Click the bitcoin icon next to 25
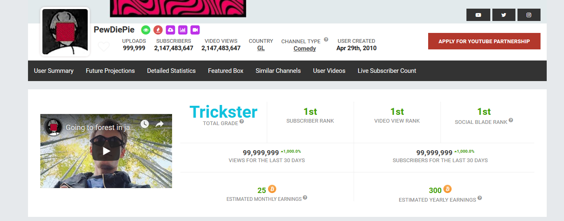The image size is (564, 221). (272, 189)
